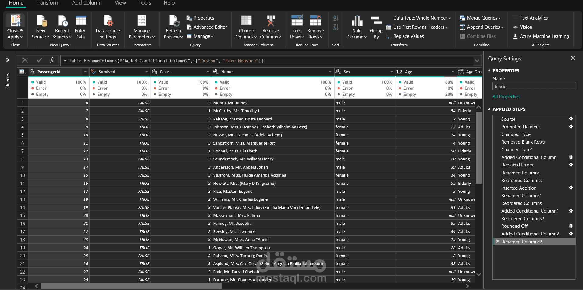This screenshot has width=583, height=290.
Task: Click the Choose Columns icon
Action: tap(246, 21)
